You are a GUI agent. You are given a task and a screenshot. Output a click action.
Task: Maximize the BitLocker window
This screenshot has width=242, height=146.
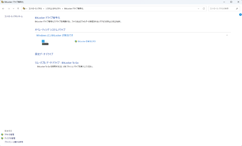[x=231, y=2]
